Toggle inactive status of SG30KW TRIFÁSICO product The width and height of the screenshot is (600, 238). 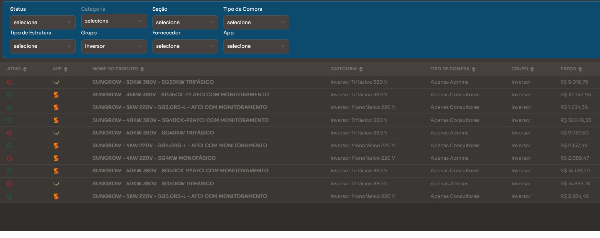click(x=10, y=82)
